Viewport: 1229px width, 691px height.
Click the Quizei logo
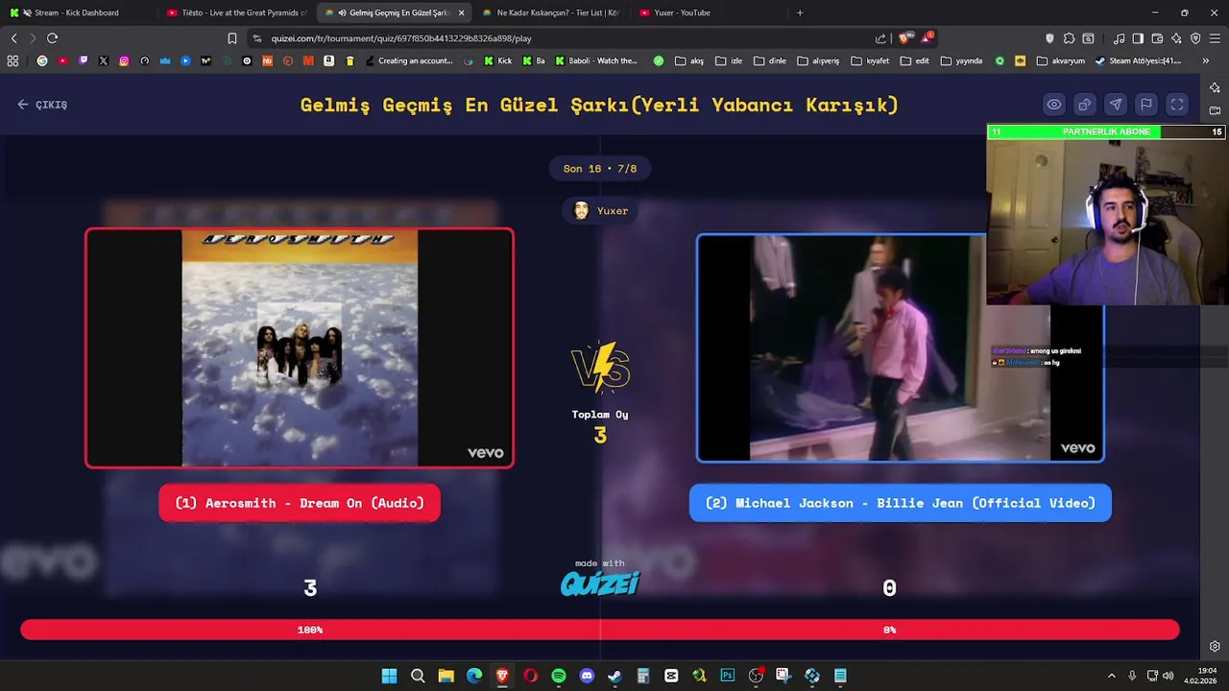point(600,584)
